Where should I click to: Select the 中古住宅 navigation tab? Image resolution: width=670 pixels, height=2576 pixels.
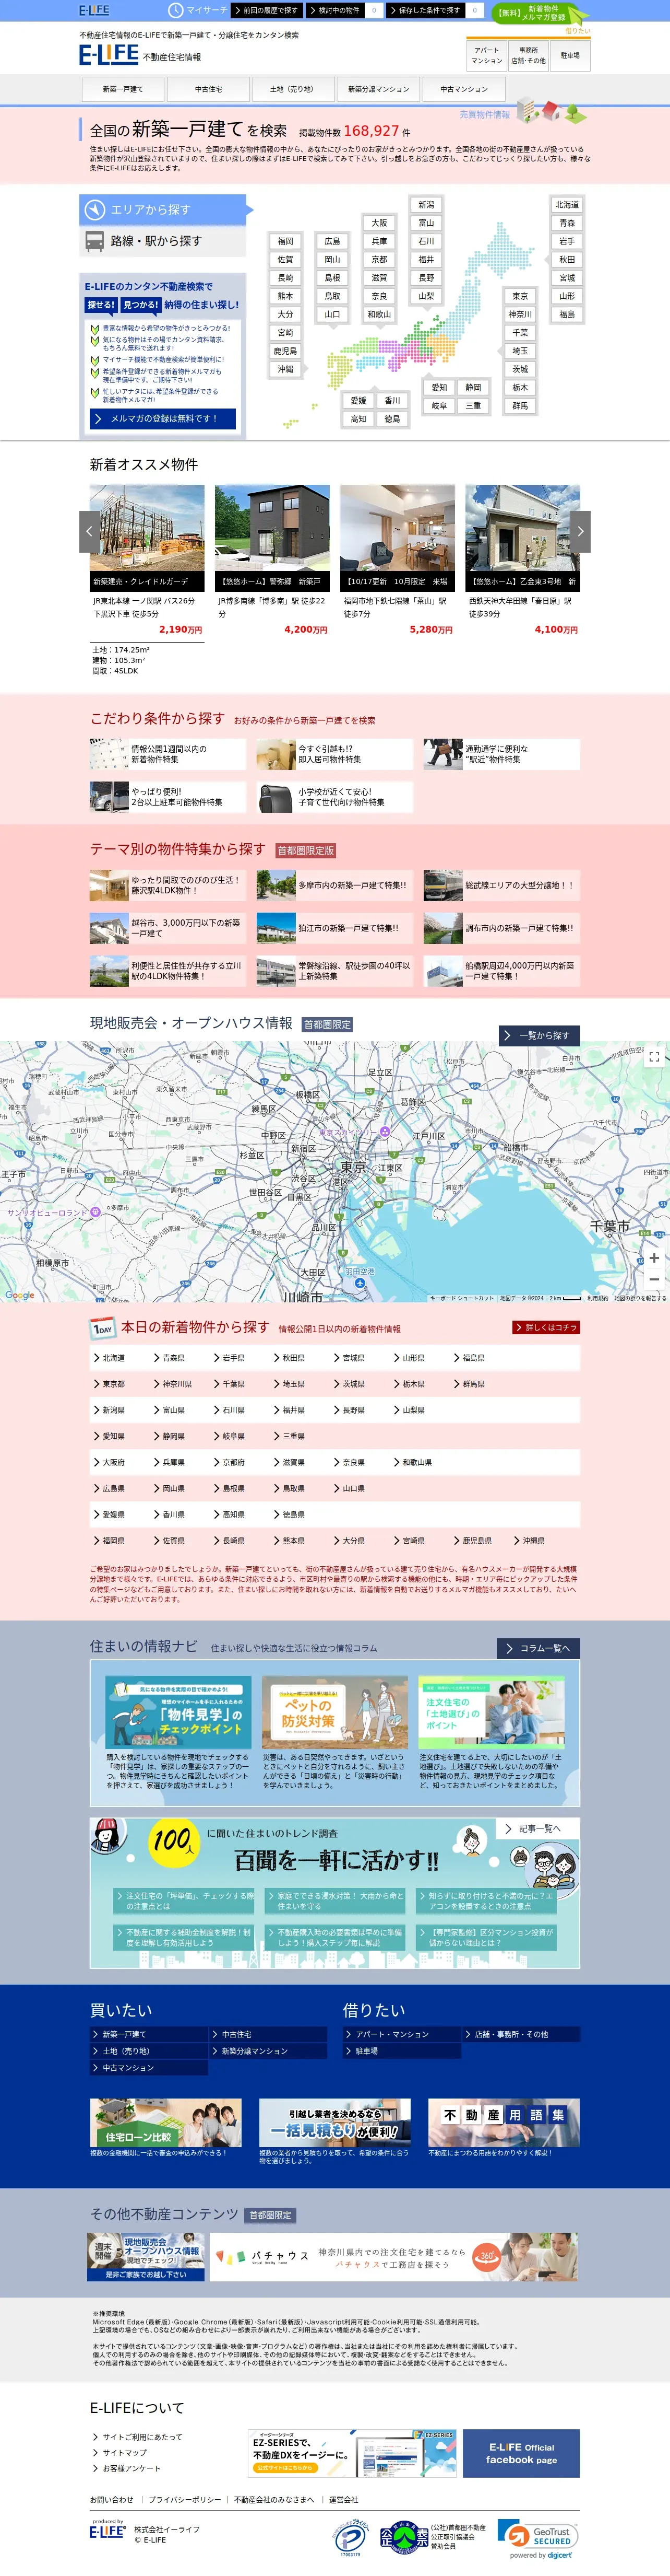pyautogui.click(x=209, y=89)
